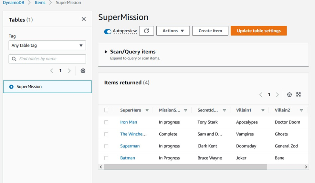Go to next page in Tables panel

[x=69, y=71]
